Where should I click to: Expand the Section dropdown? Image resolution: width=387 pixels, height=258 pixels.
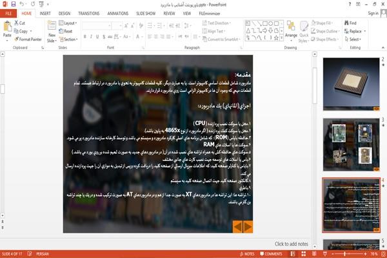pos(68,39)
